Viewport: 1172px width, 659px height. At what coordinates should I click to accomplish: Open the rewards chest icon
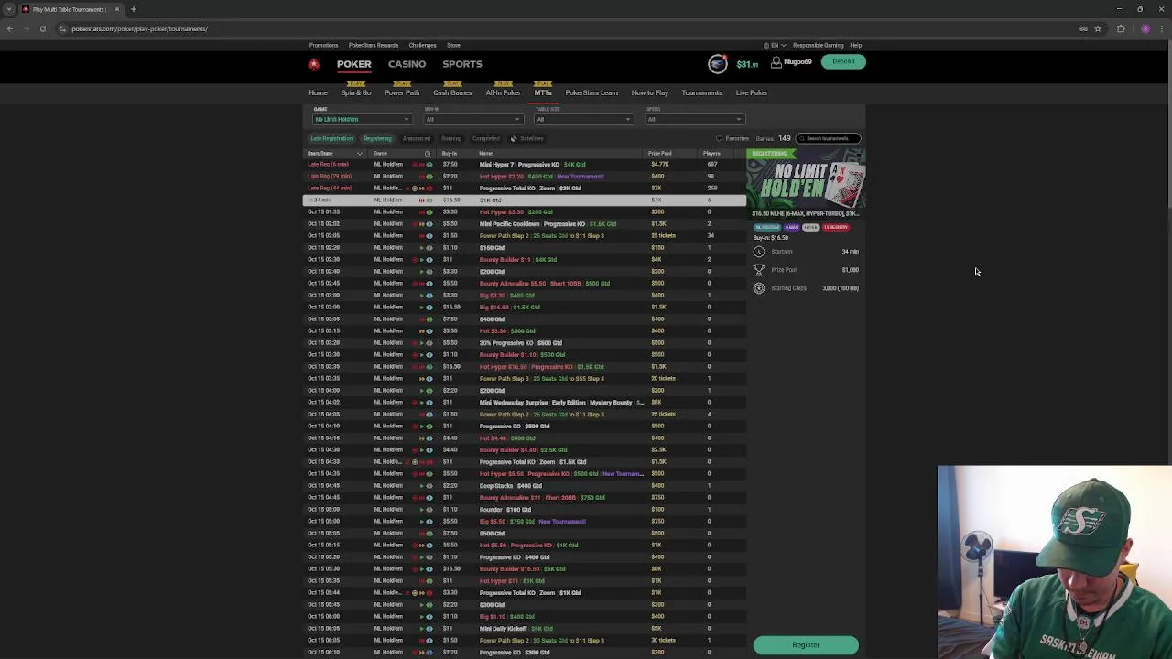(718, 63)
